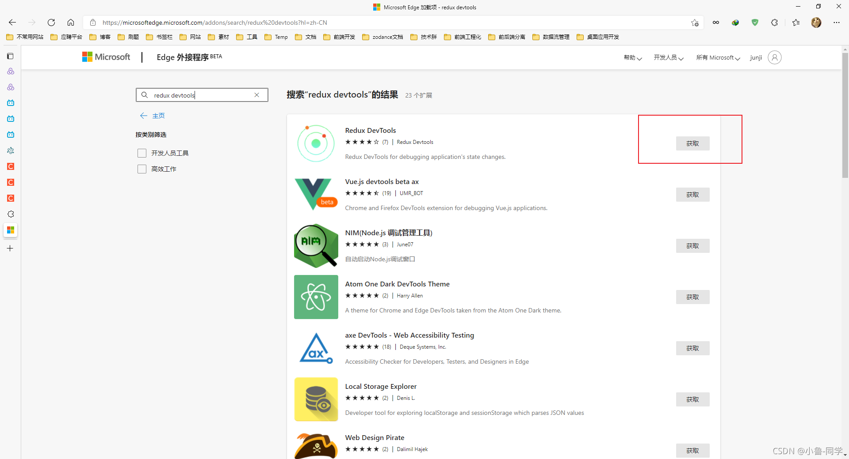The width and height of the screenshot is (849, 459).
Task: Open the Local Storage Explorer title link
Action: pyautogui.click(x=381, y=386)
